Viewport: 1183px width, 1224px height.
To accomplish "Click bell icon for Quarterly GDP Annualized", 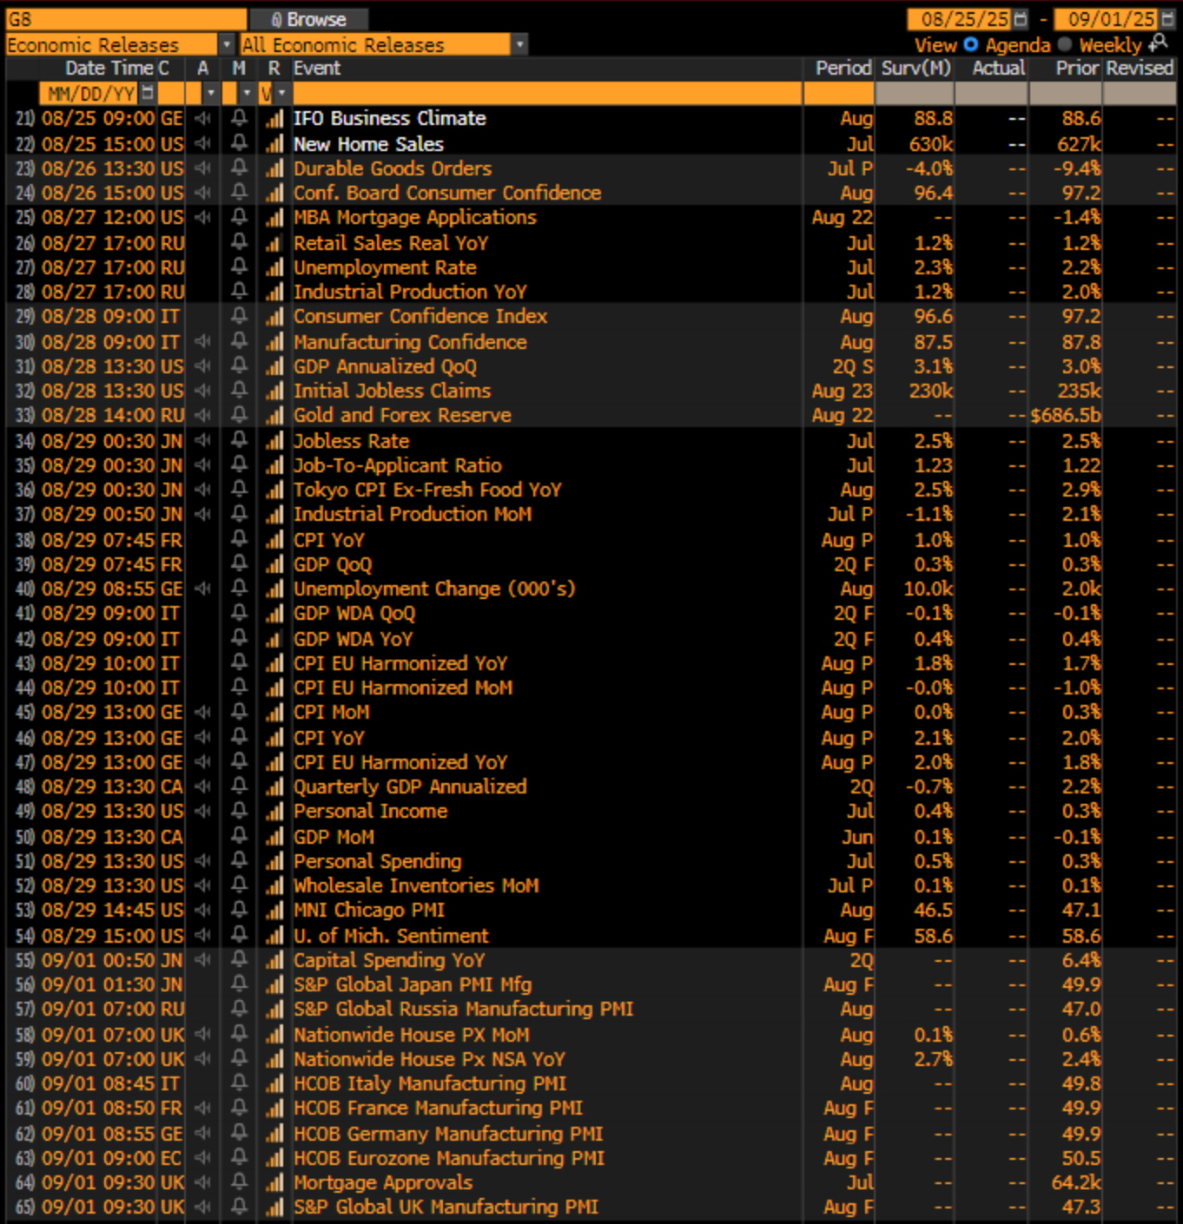I will coord(239,786).
